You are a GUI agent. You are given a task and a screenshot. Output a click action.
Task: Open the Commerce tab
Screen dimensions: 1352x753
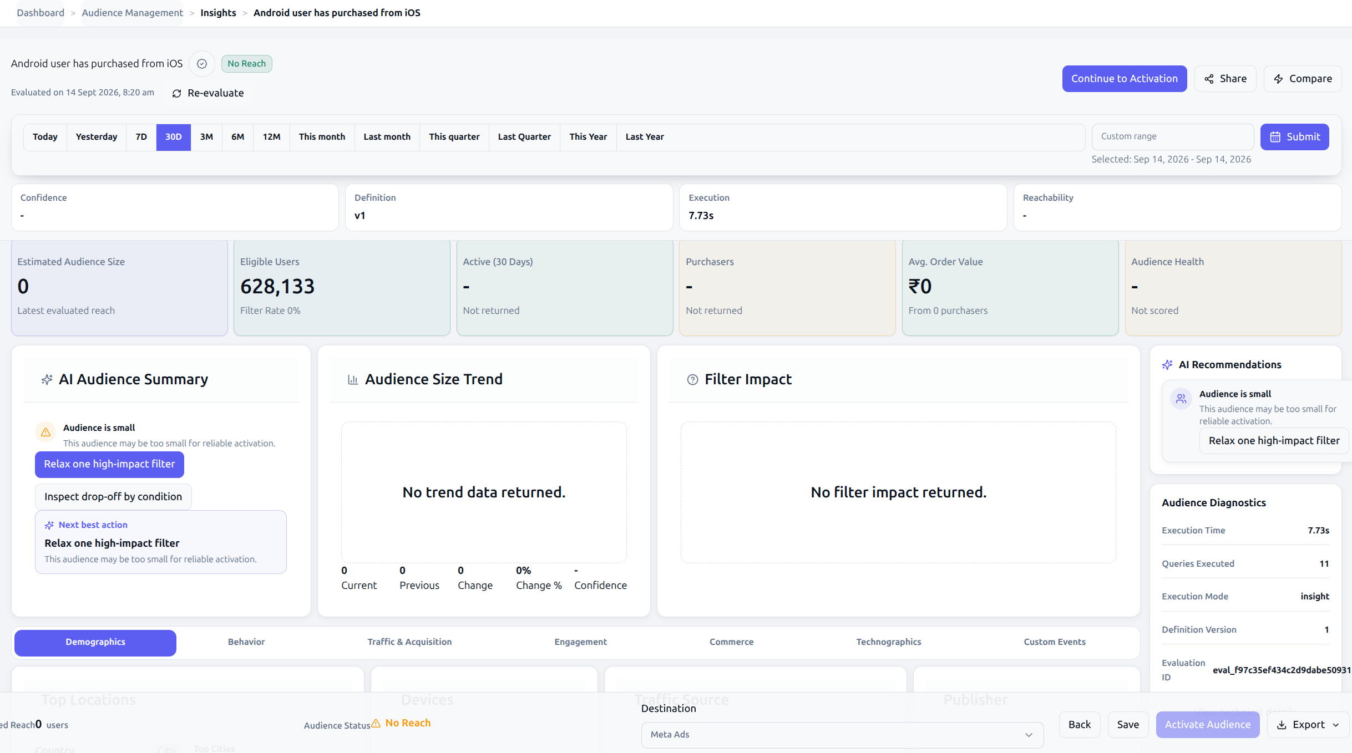(x=731, y=642)
